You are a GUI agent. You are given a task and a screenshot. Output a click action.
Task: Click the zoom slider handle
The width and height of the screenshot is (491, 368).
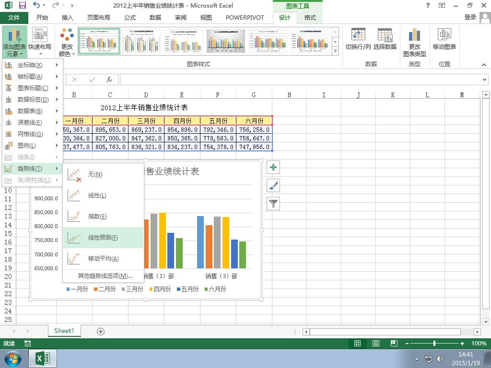point(434,343)
